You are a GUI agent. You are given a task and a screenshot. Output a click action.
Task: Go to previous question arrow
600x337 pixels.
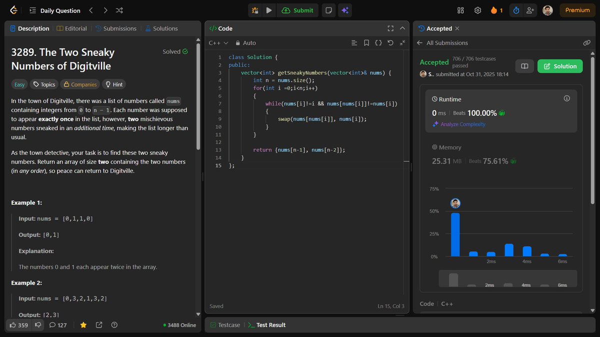pos(90,10)
